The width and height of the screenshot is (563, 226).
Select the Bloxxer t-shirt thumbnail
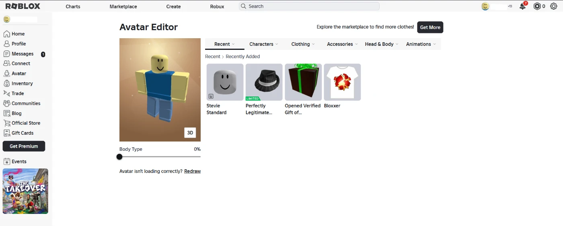(342, 82)
